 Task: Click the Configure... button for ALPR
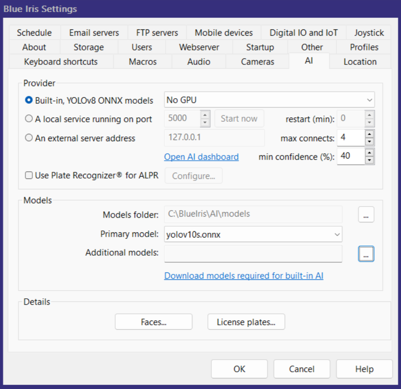[x=193, y=176]
